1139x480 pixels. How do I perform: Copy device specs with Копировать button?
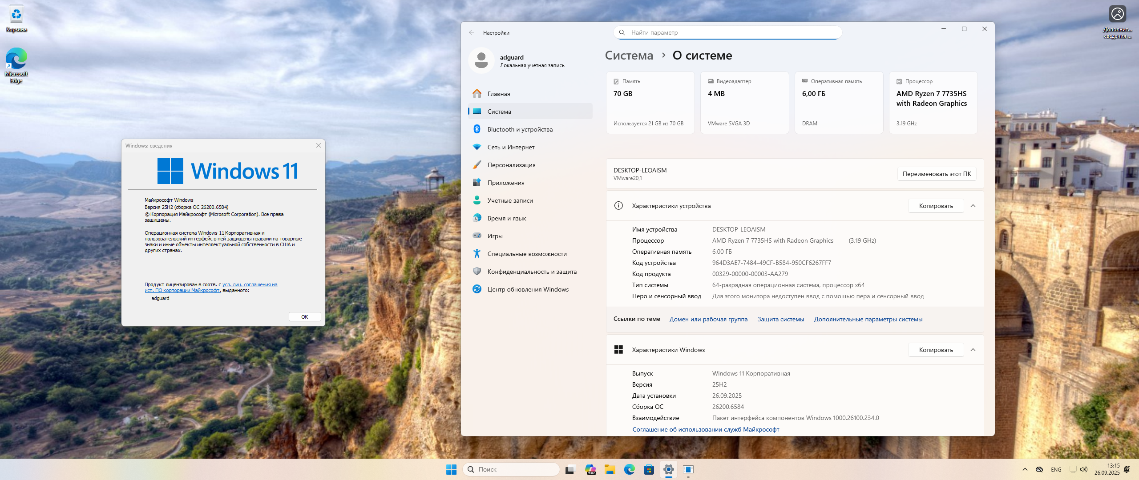[936, 206]
